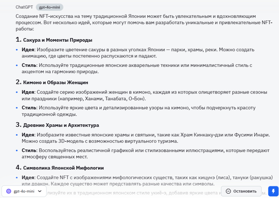Click the Остановить button

(x=241, y=191)
